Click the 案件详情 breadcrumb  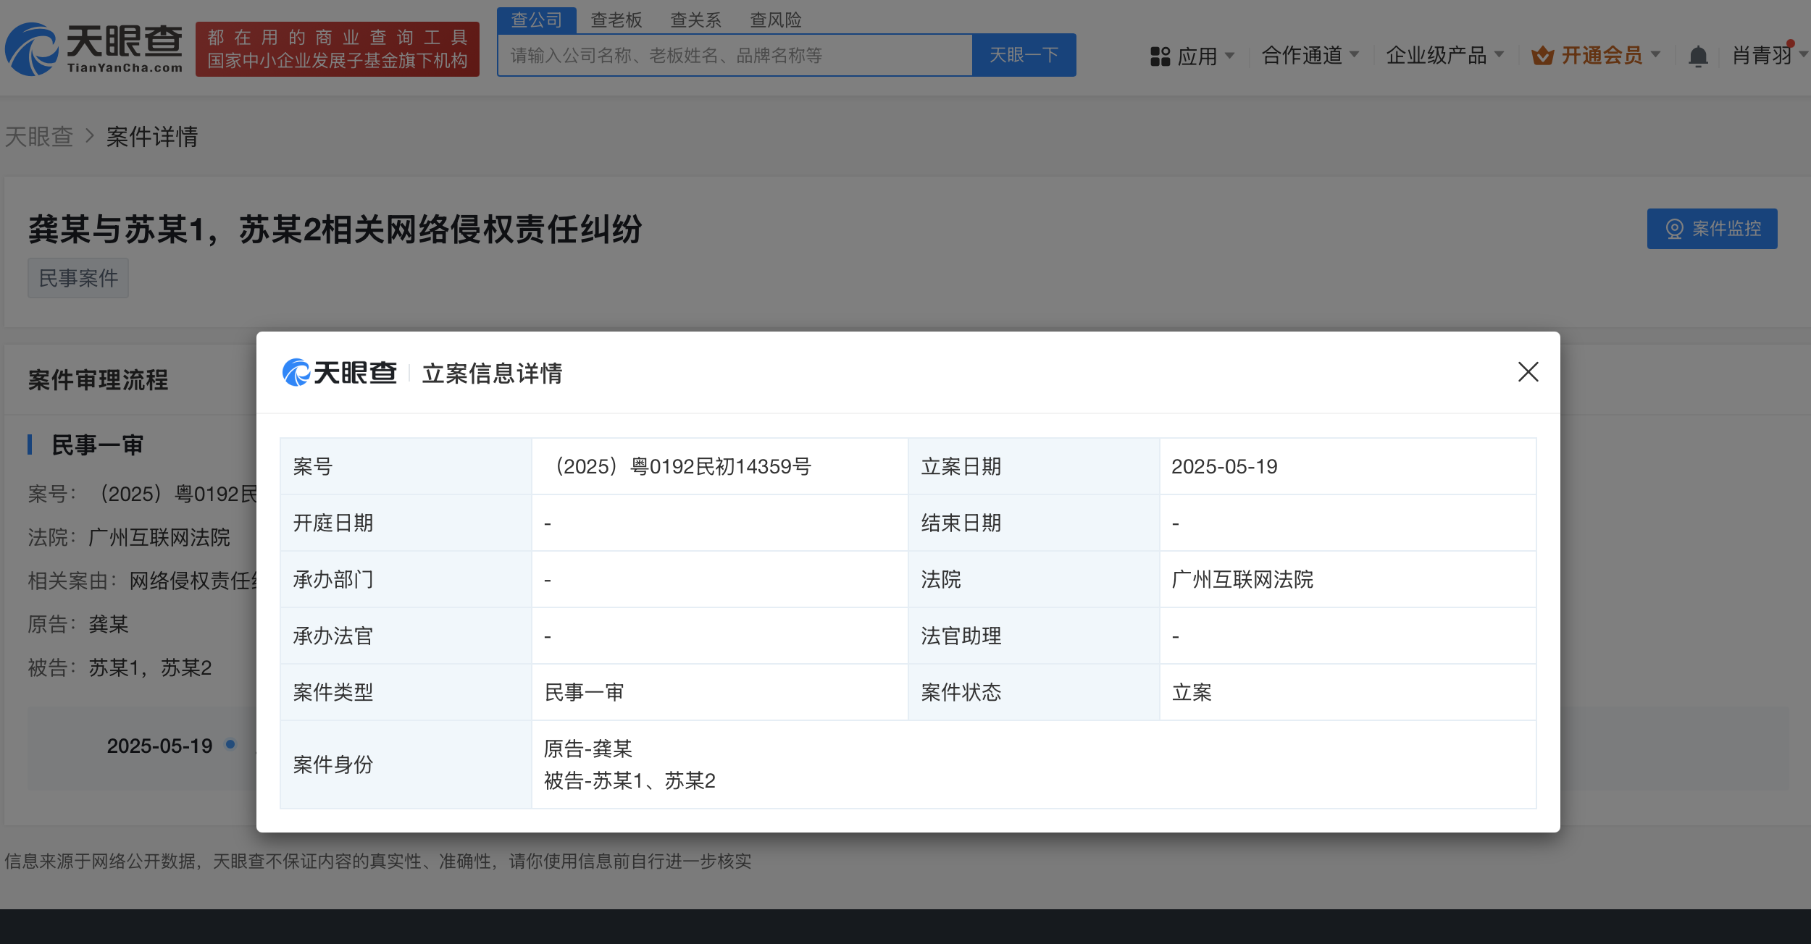click(152, 136)
